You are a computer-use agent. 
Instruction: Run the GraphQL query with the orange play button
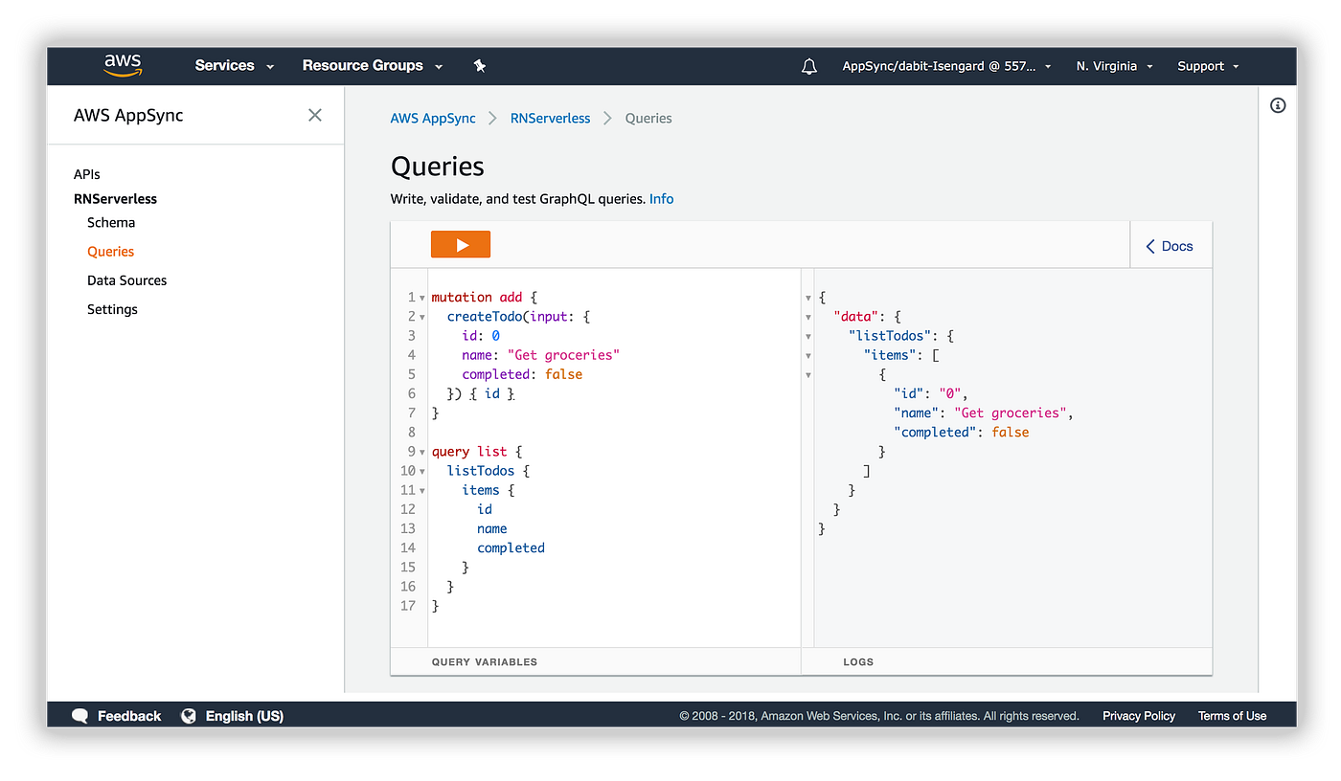pyautogui.click(x=460, y=244)
